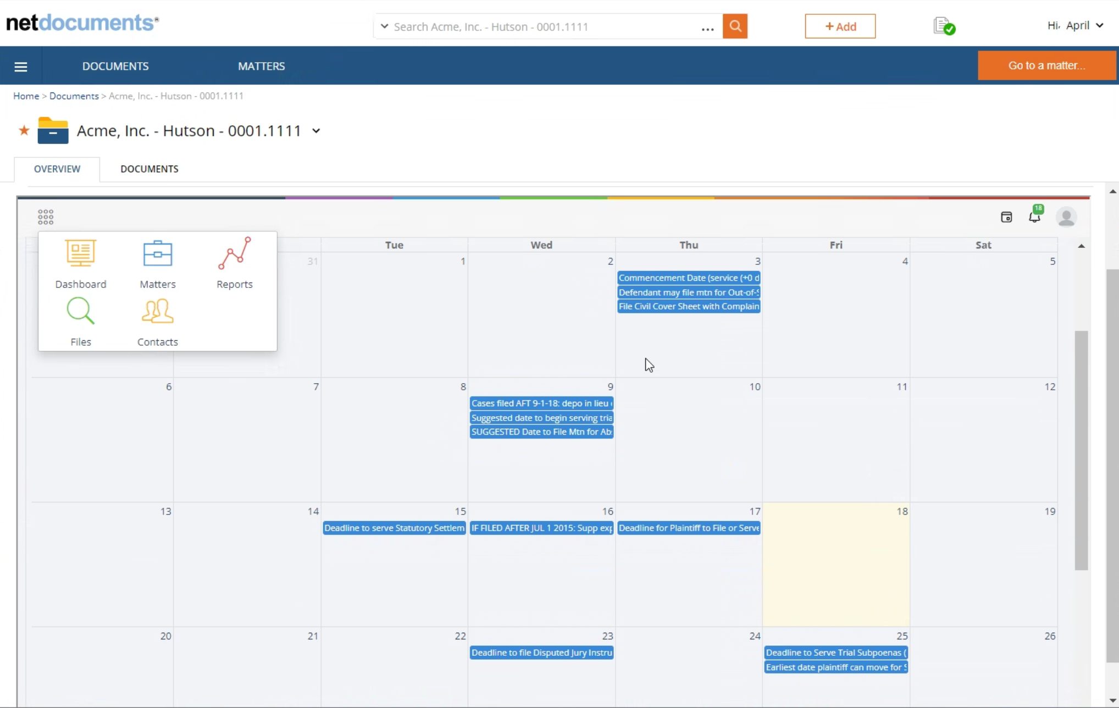Go to Documents breadcrumb link

(74, 96)
